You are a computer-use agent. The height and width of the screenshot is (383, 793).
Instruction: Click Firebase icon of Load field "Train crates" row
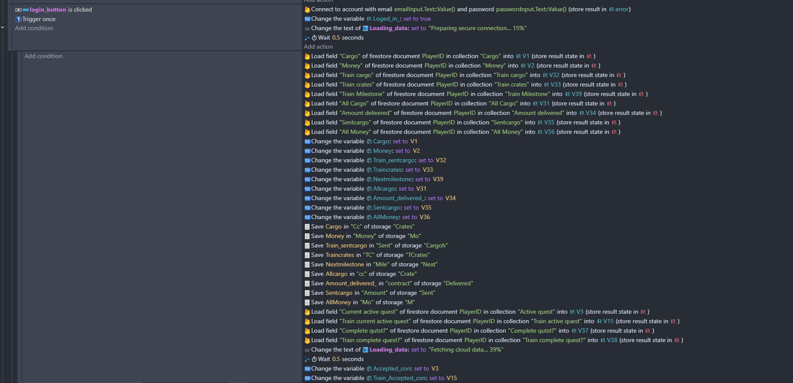point(307,84)
